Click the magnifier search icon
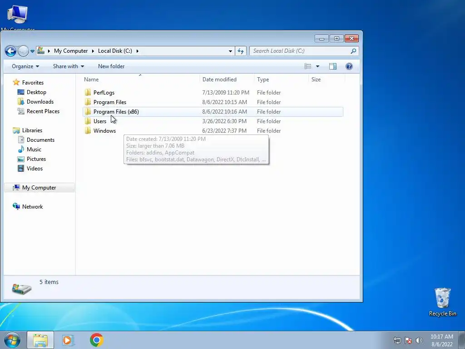Screen dimensions: 465x349 tap(353, 51)
